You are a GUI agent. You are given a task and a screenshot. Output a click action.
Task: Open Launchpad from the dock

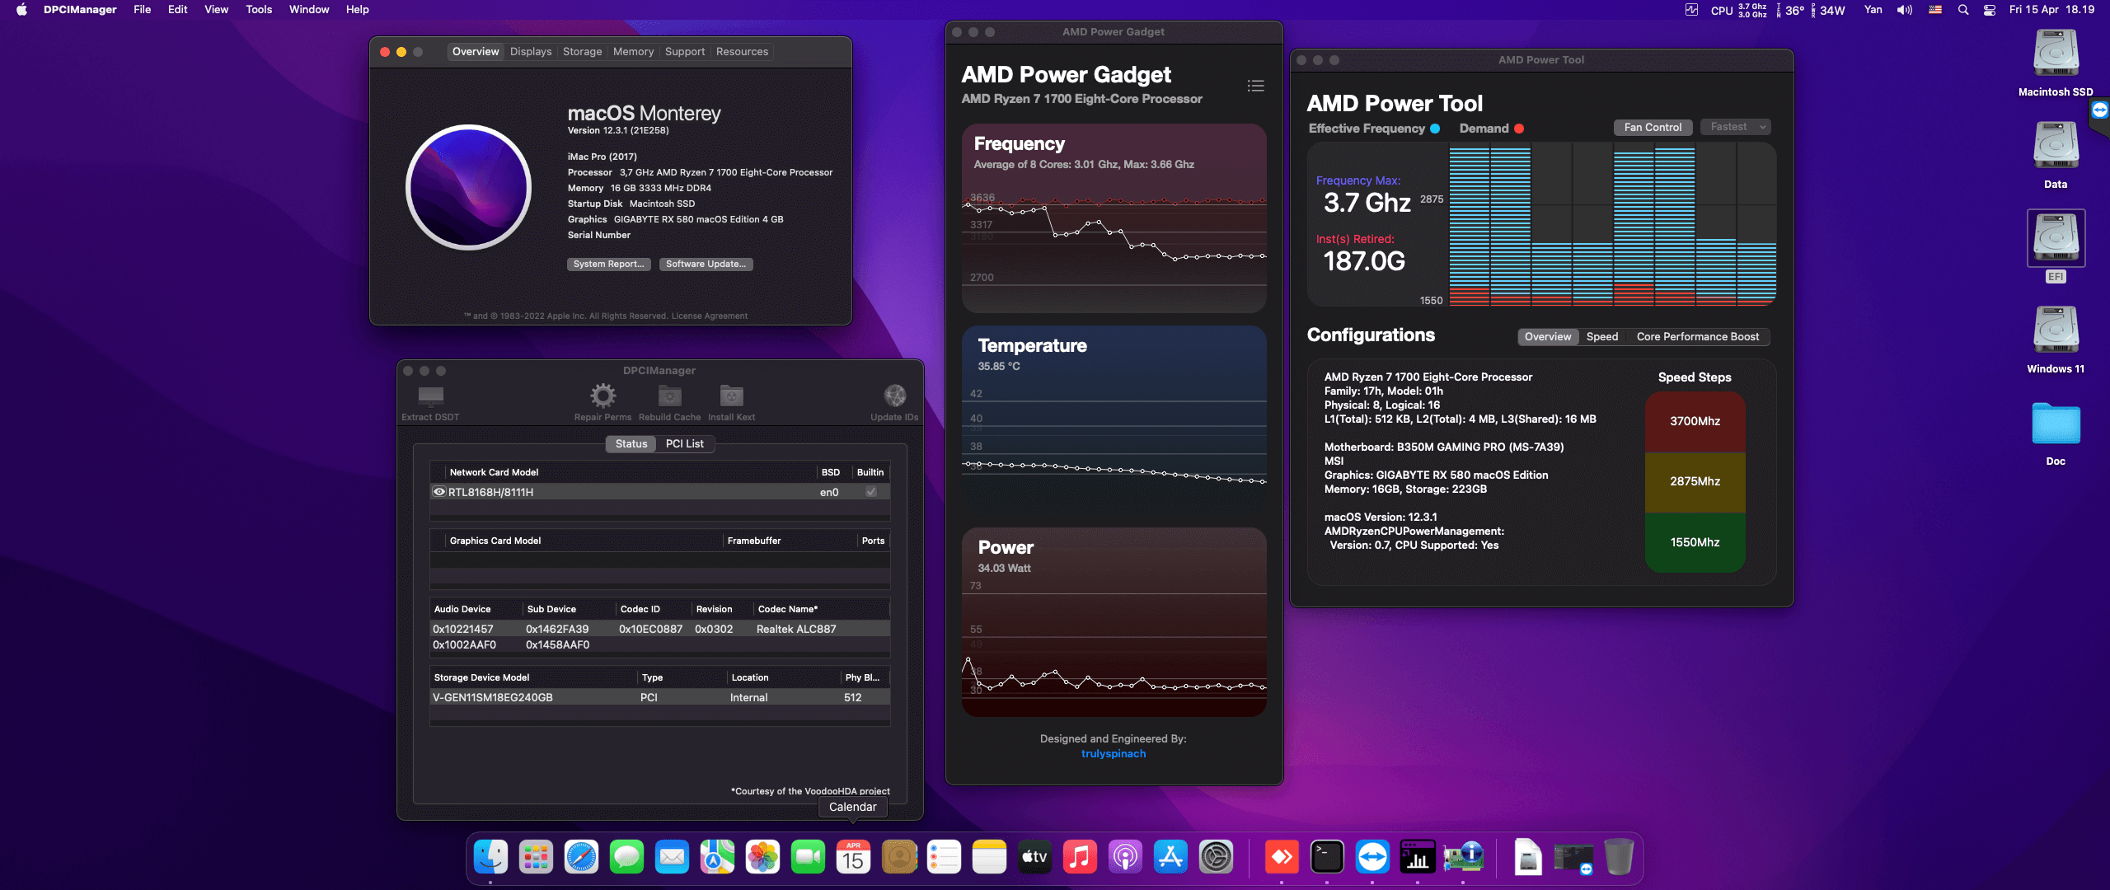click(536, 858)
